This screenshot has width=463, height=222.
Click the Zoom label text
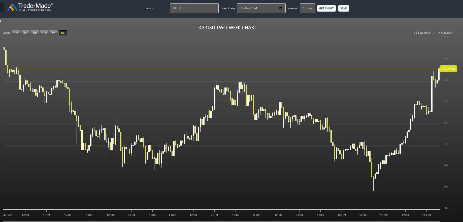(x=7, y=33)
